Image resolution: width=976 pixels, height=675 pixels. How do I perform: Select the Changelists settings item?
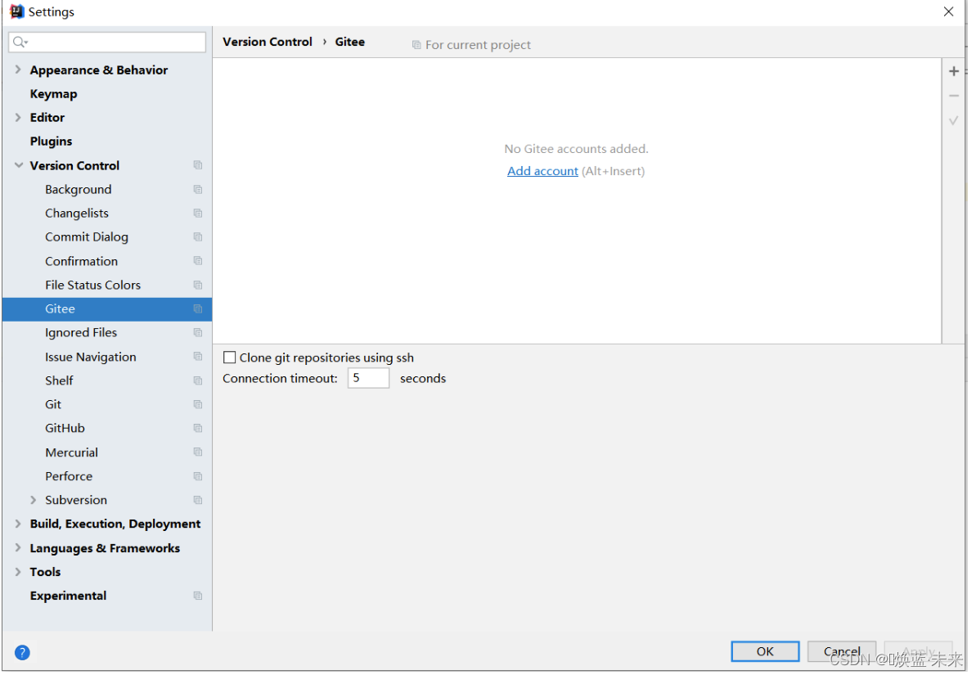tap(77, 213)
